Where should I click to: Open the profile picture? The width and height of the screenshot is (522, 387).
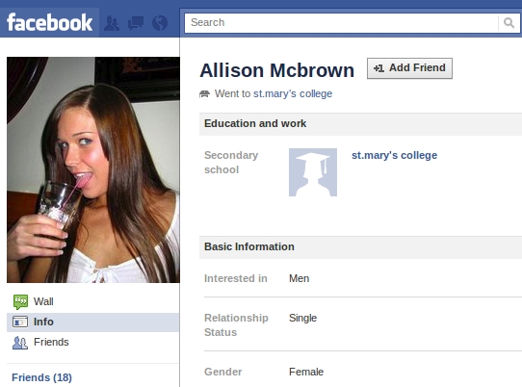(x=93, y=169)
